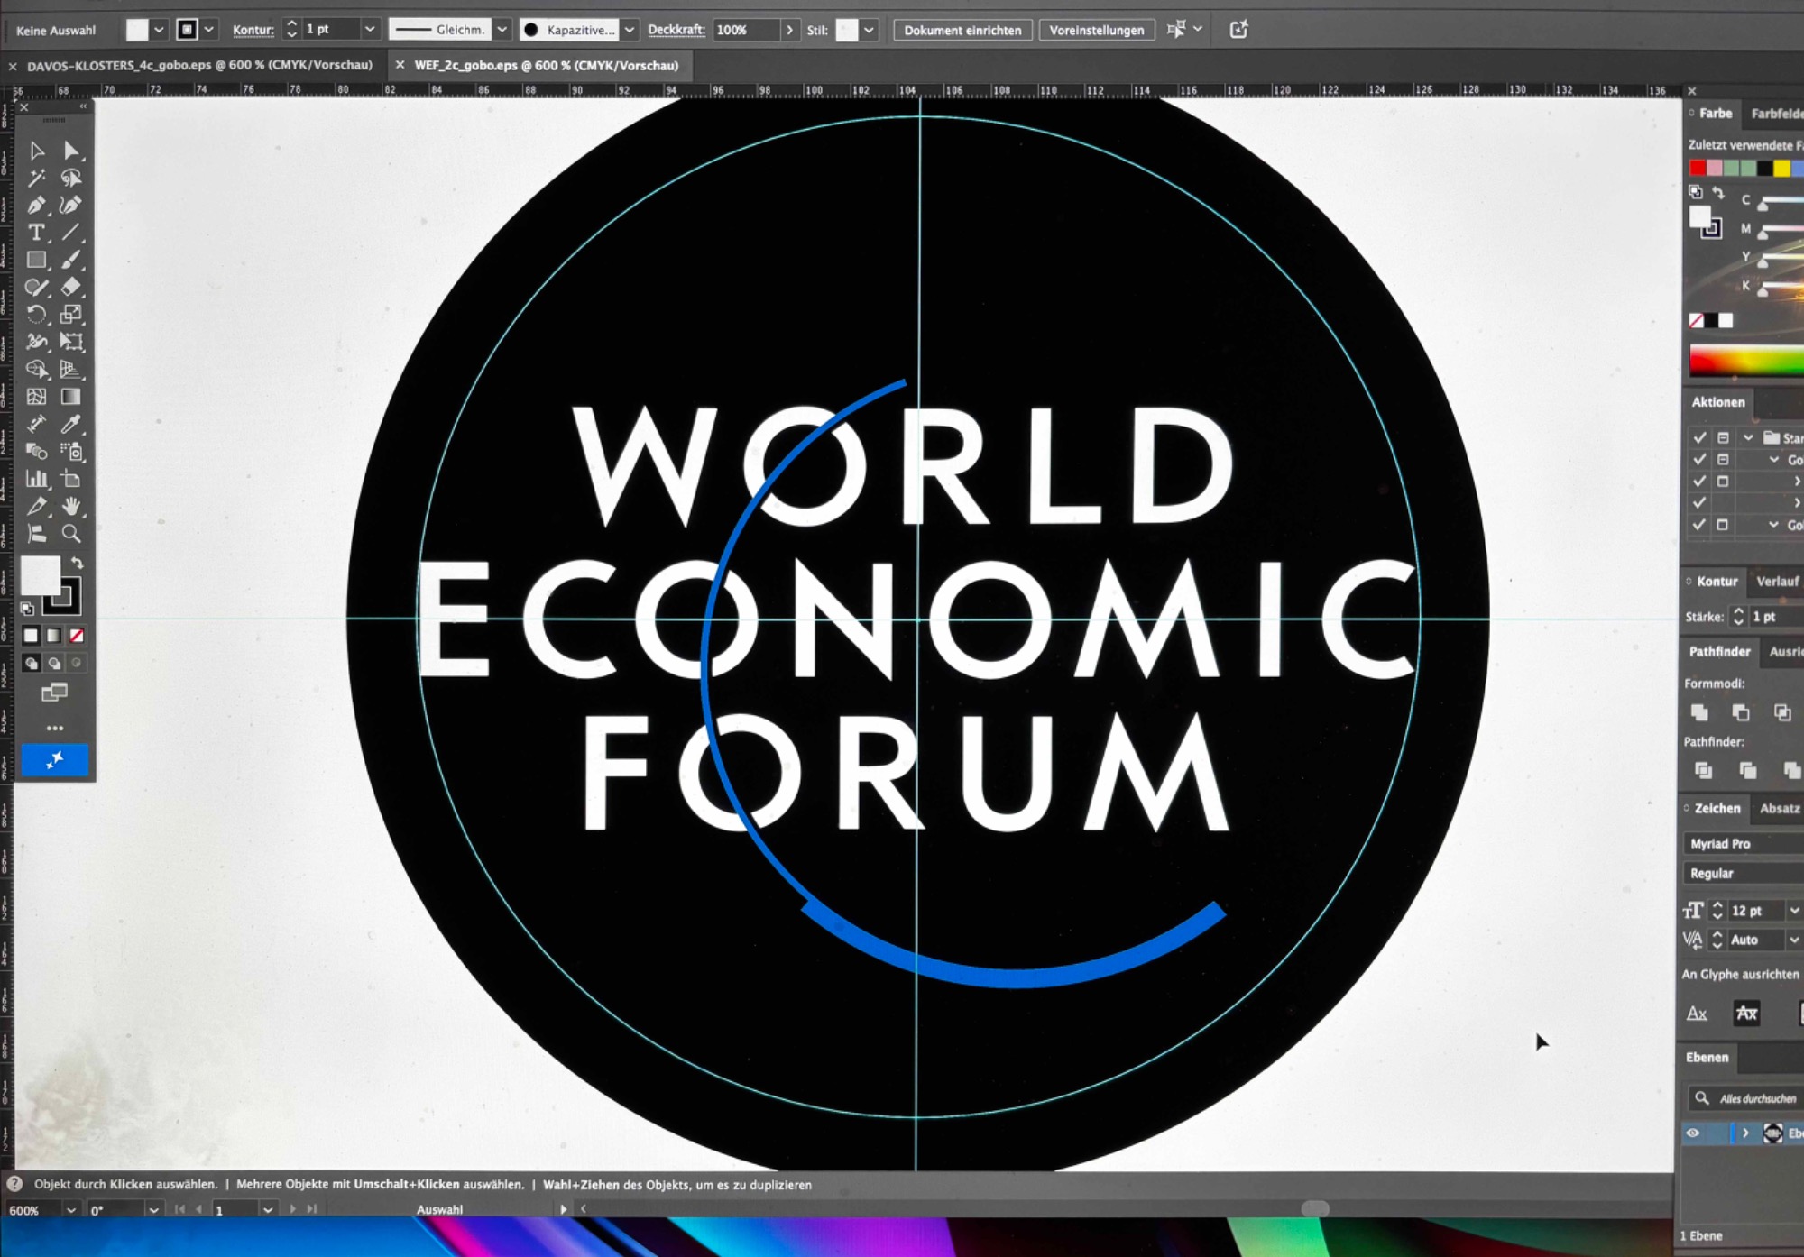Image resolution: width=1804 pixels, height=1257 pixels.
Task: Toggle first checkmark in Aktionen panel
Action: 1700,437
